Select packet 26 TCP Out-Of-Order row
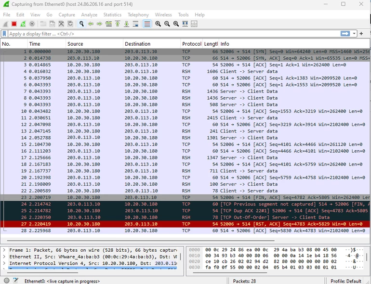Screen dimensions: 371x284 [185, 217]
